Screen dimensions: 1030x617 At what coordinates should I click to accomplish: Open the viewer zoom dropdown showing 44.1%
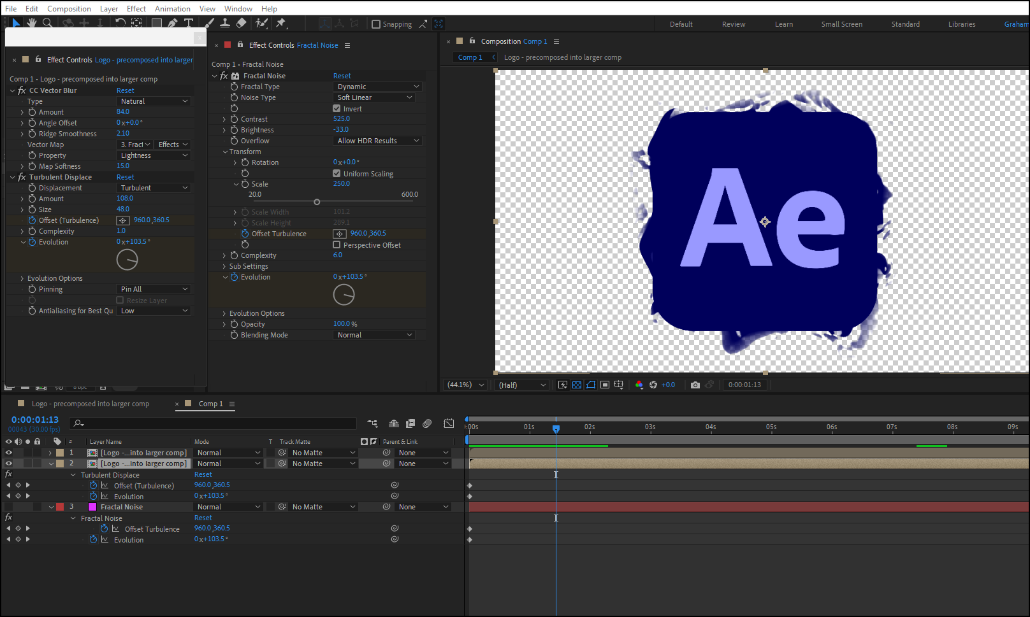tap(466, 385)
